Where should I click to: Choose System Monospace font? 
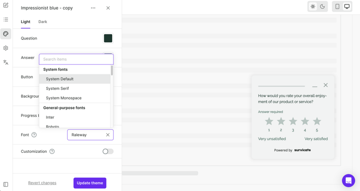pyautogui.click(x=75, y=98)
